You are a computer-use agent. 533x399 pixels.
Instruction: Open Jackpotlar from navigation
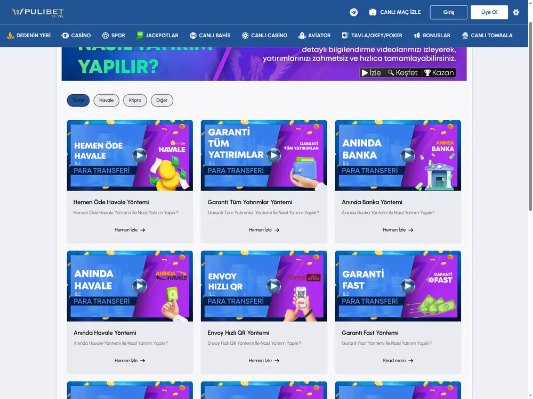(157, 35)
